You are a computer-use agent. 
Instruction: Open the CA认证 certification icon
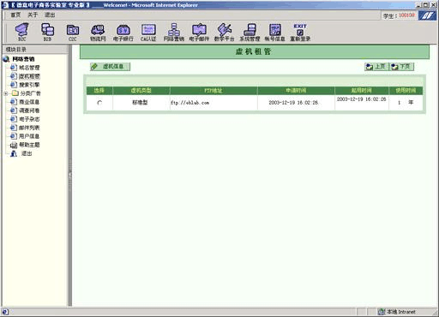tap(148, 32)
